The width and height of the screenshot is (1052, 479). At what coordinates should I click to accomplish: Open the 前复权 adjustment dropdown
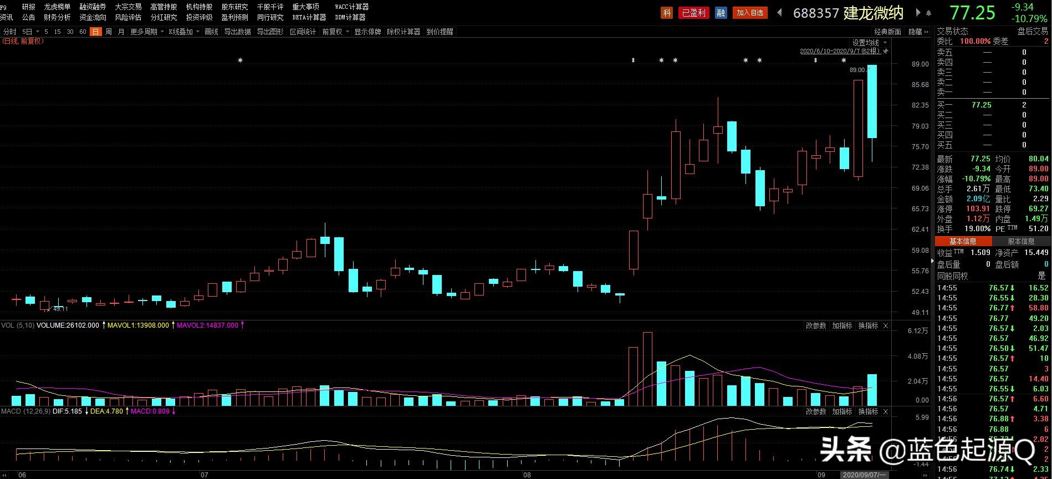[335, 32]
